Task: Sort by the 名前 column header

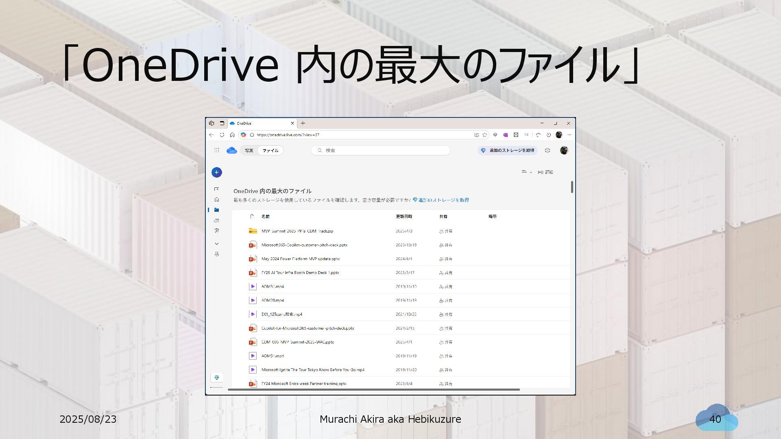Action: (x=266, y=217)
